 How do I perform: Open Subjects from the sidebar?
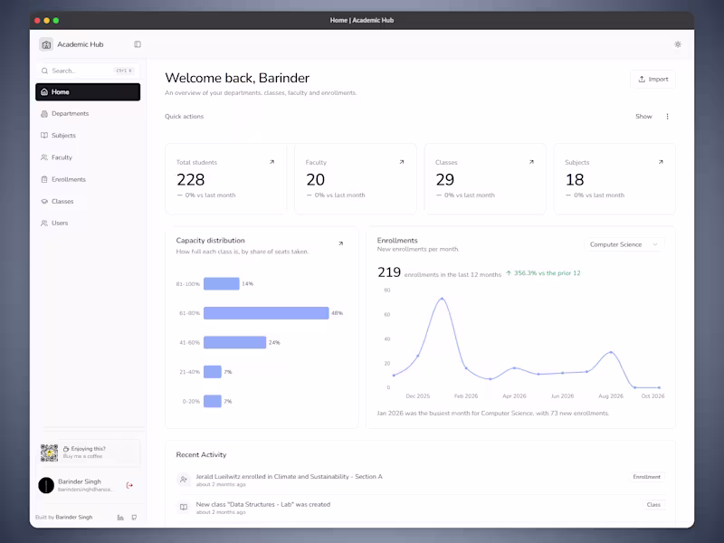coord(88,135)
